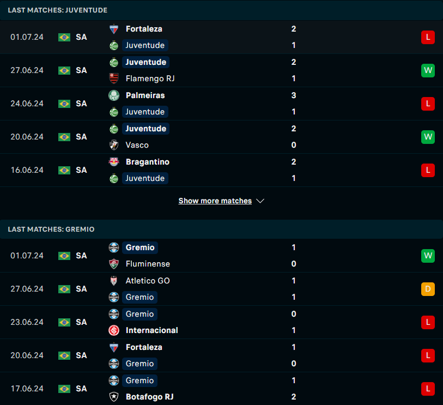Click the Show more matches link
Viewport: 443px width, 405px height.
tap(215, 201)
